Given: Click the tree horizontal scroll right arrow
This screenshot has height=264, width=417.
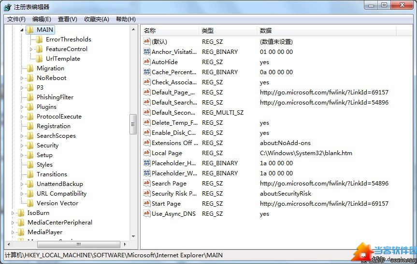Looking at the screenshot, I should click(x=125, y=244).
